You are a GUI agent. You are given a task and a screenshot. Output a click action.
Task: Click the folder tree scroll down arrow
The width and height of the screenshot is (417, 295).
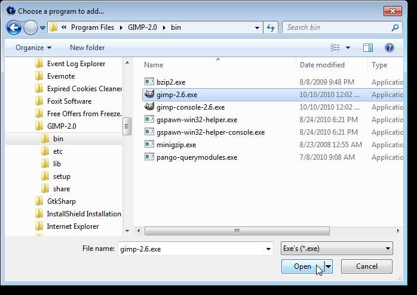[x=127, y=231]
